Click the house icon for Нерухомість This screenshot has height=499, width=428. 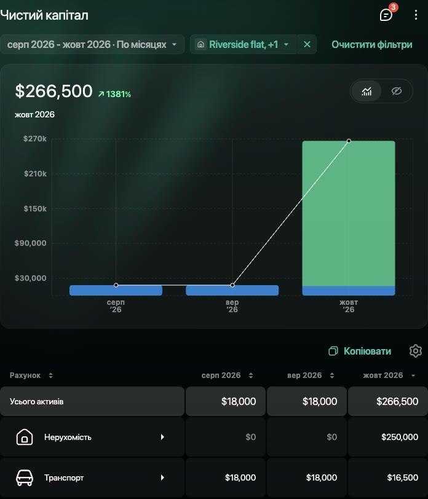tap(25, 437)
